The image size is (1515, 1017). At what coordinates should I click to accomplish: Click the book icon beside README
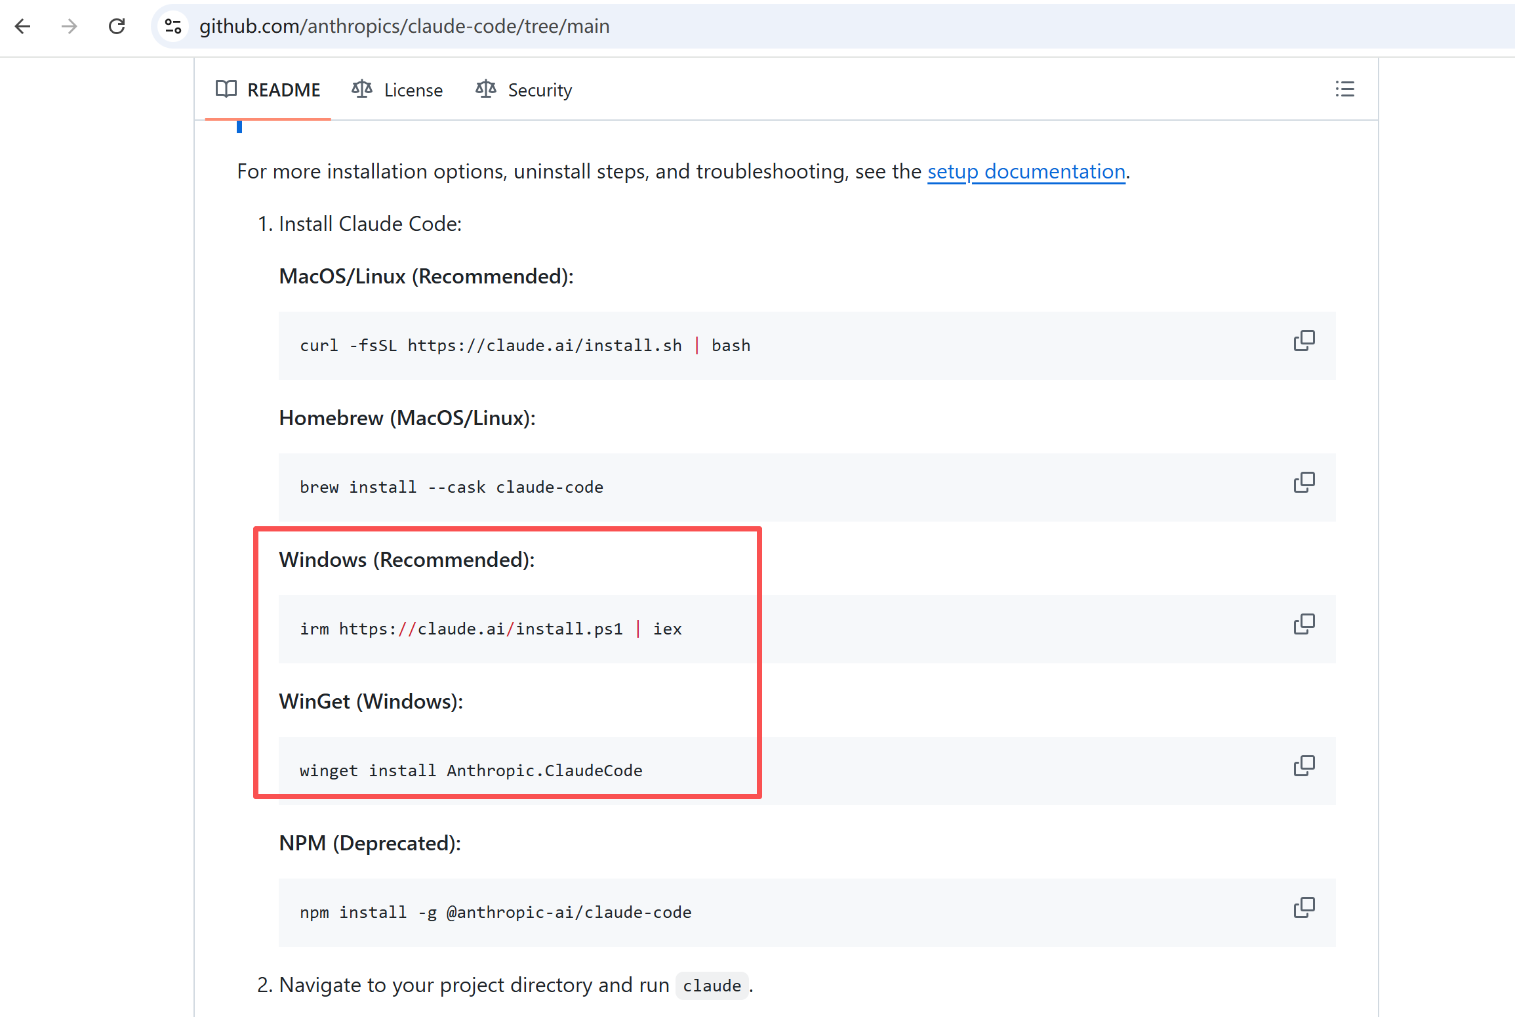[x=226, y=89]
